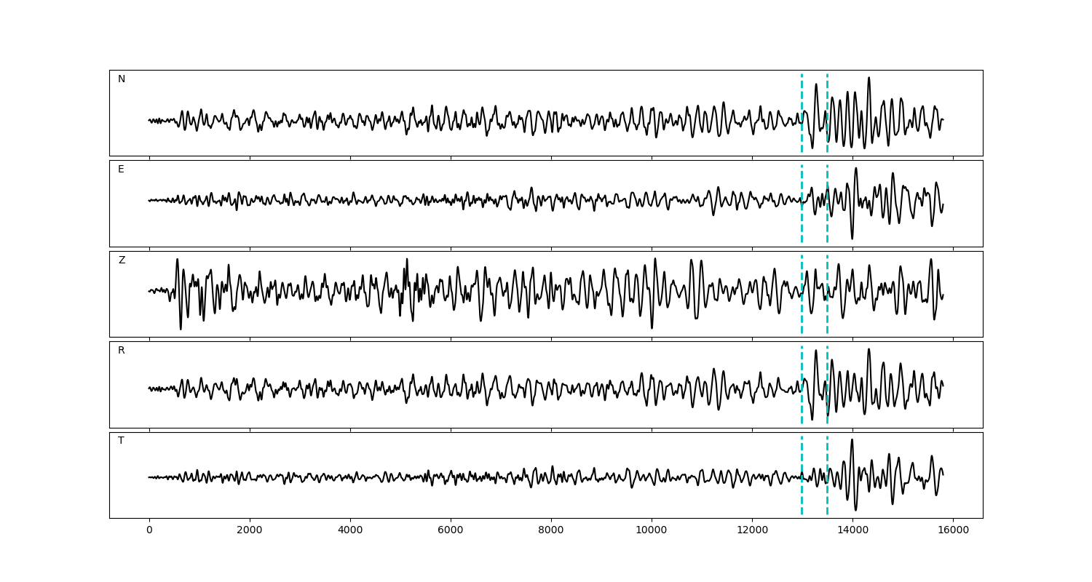Click left cyan dashed marker in N panel
1092x582 pixels.
pyautogui.click(x=802, y=95)
